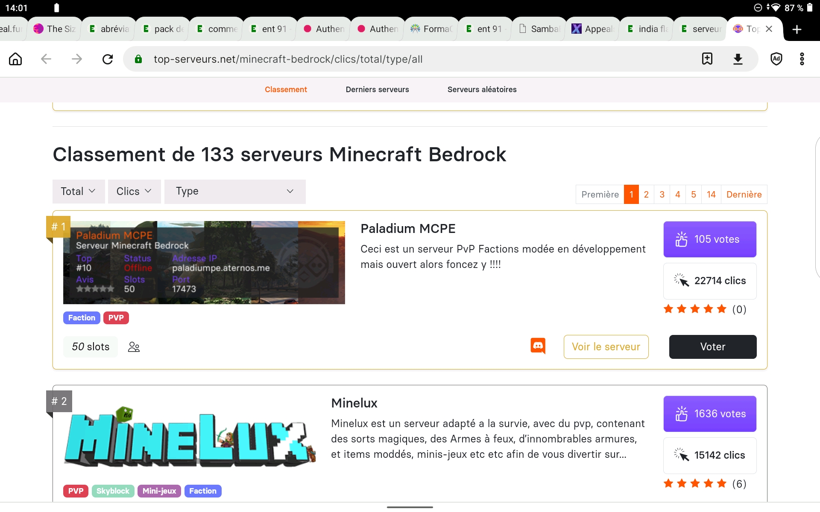Image resolution: width=820 pixels, height=512 pixels.
Task: Click Voir le serveur button
Action: pyautogui.click(x=606, y=347)
